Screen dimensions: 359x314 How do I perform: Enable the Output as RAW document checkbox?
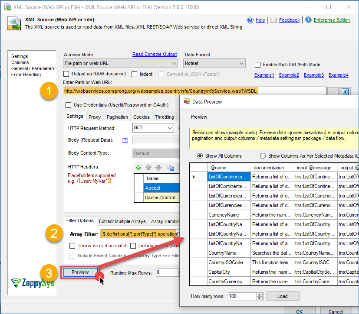pyautogui.click(x=66, y=74)
